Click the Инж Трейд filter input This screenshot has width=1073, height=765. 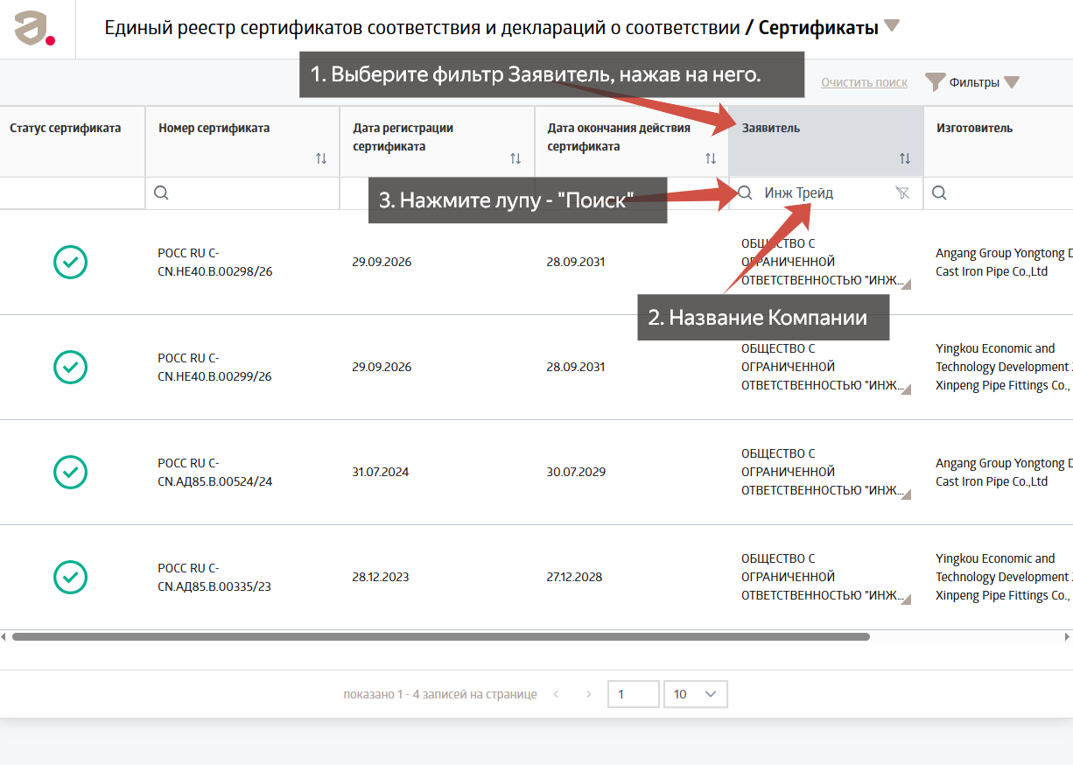[x=826, y=193]
